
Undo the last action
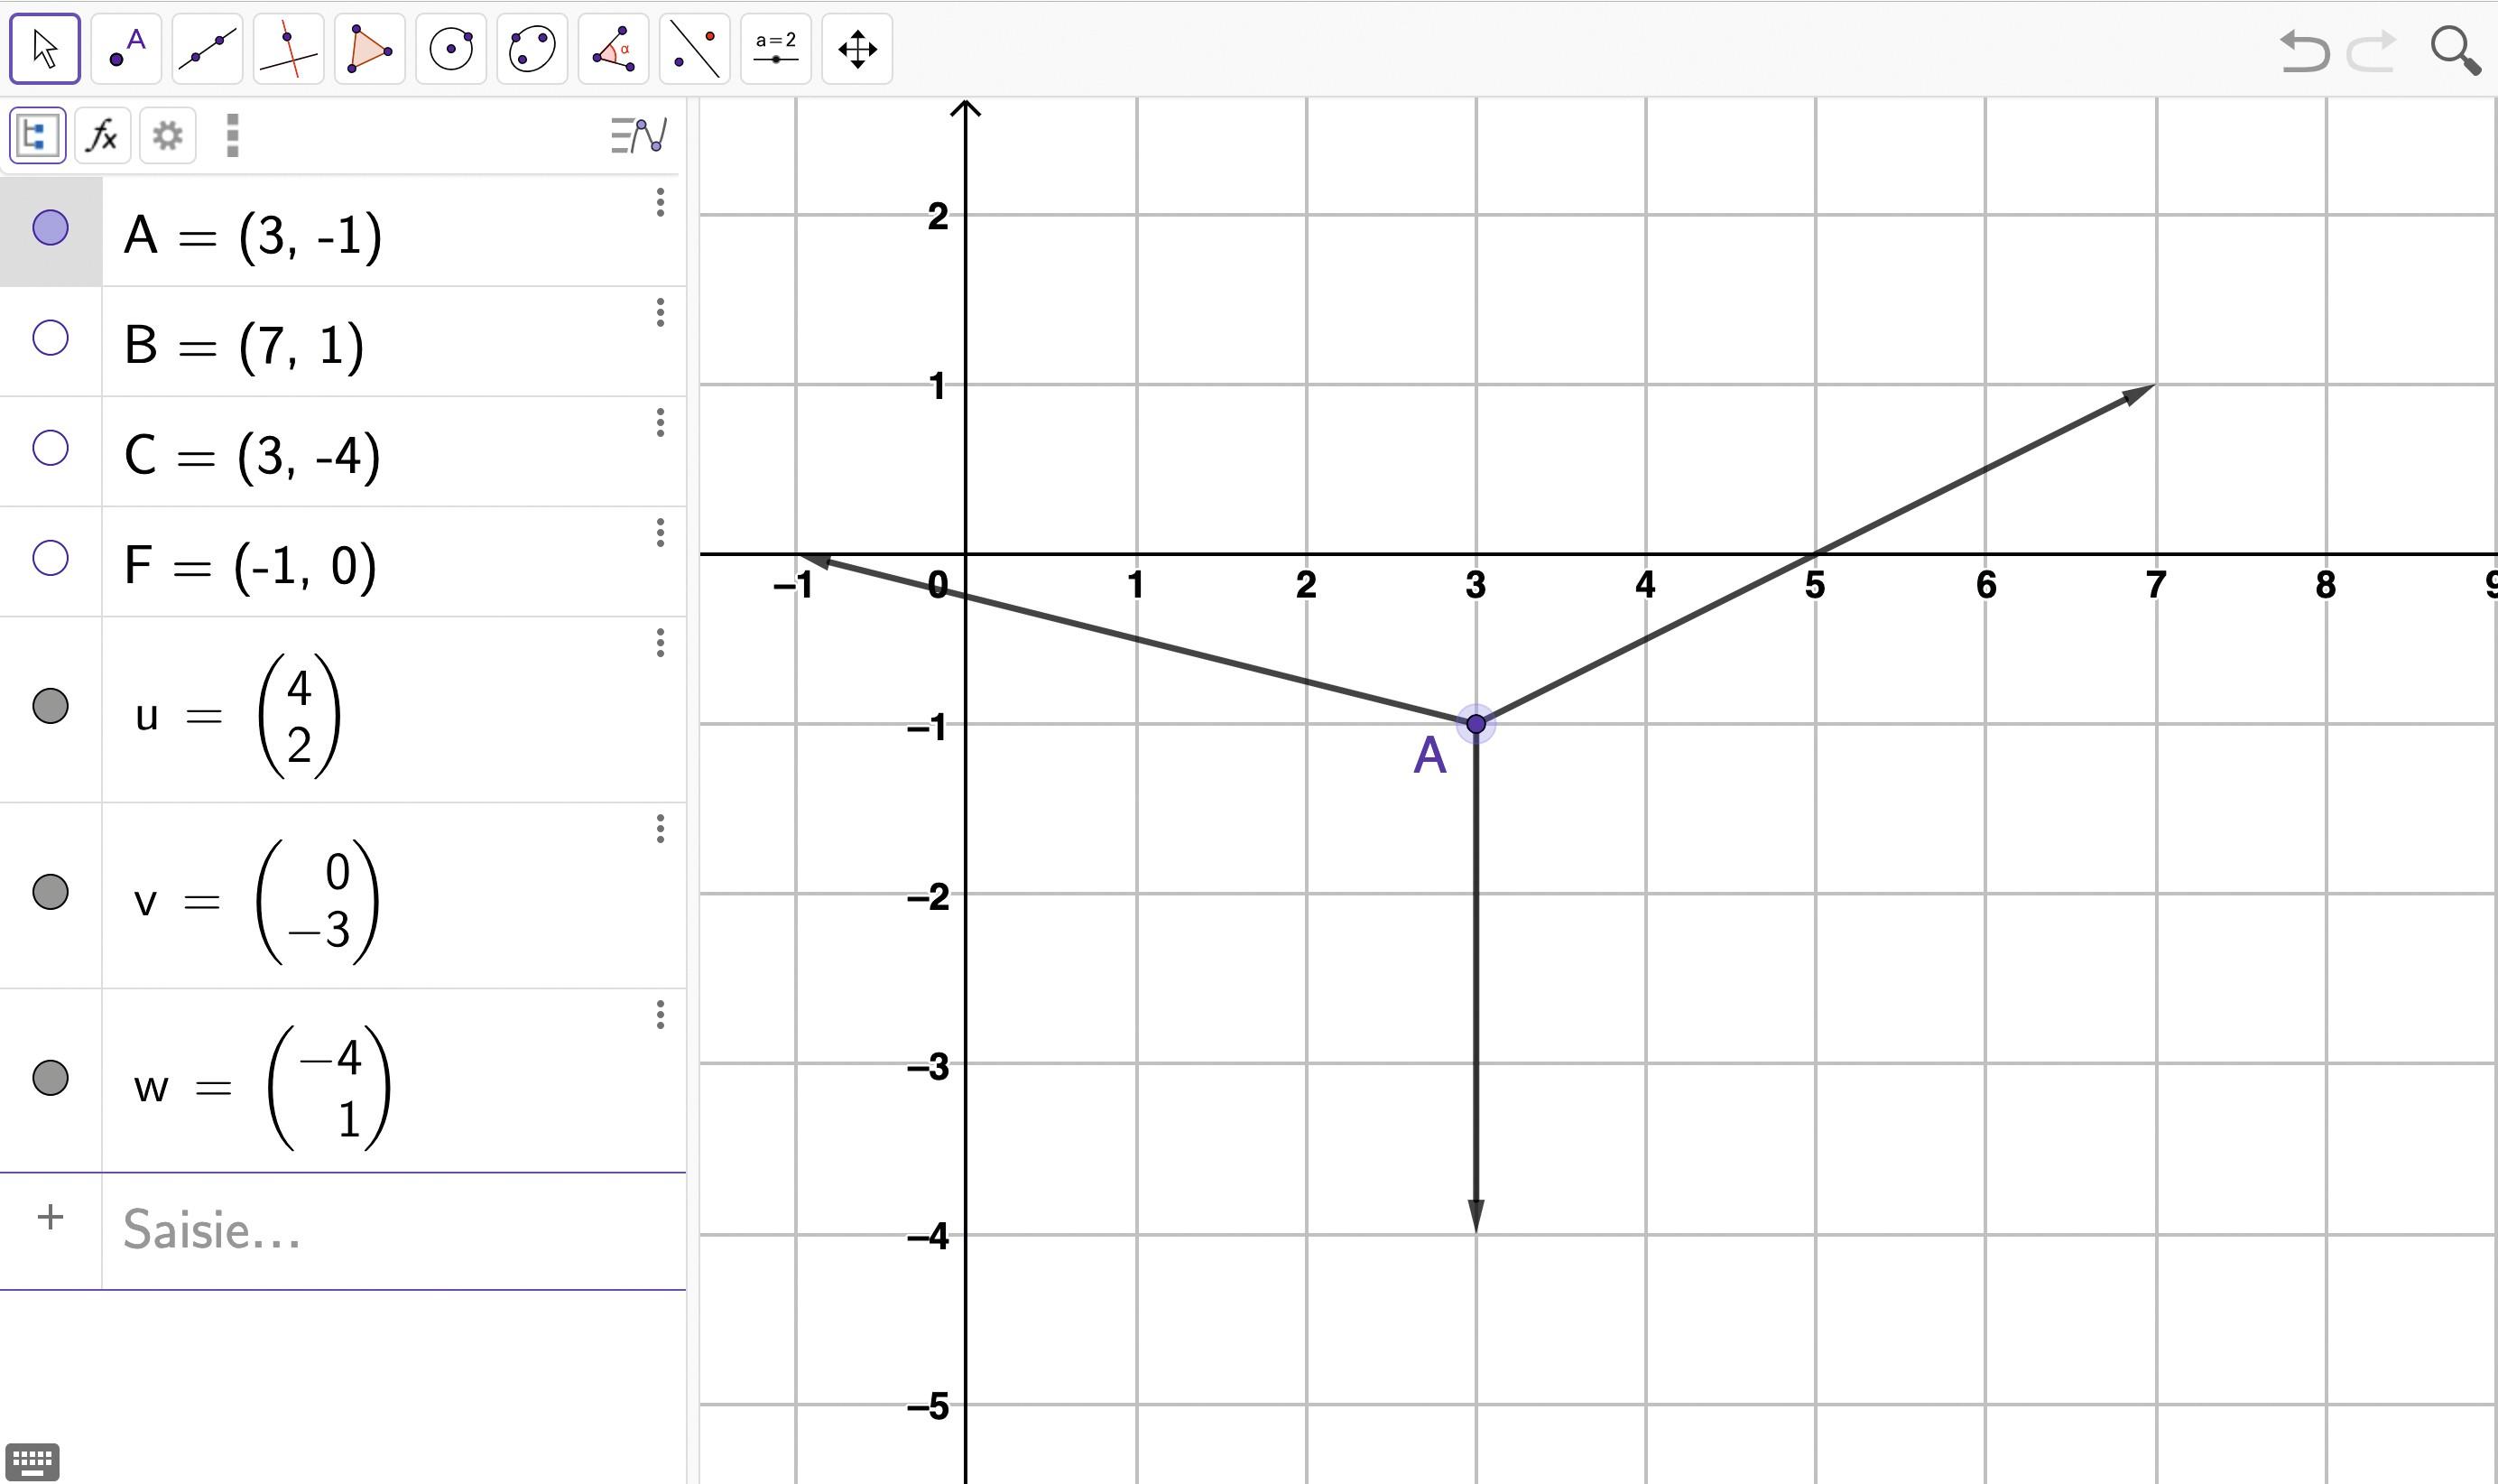2304,51
